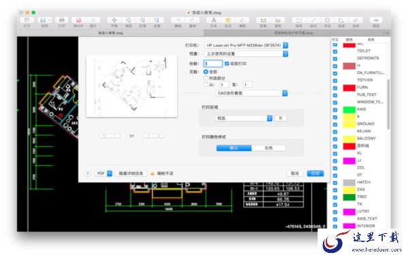408x255 pixels.
Task: Select the 擦除 eraser tool
Action: [x=242, y=20]
